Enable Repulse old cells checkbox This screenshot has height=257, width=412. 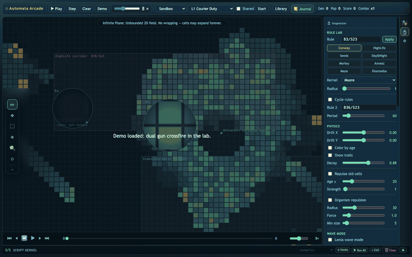(330, 174)
